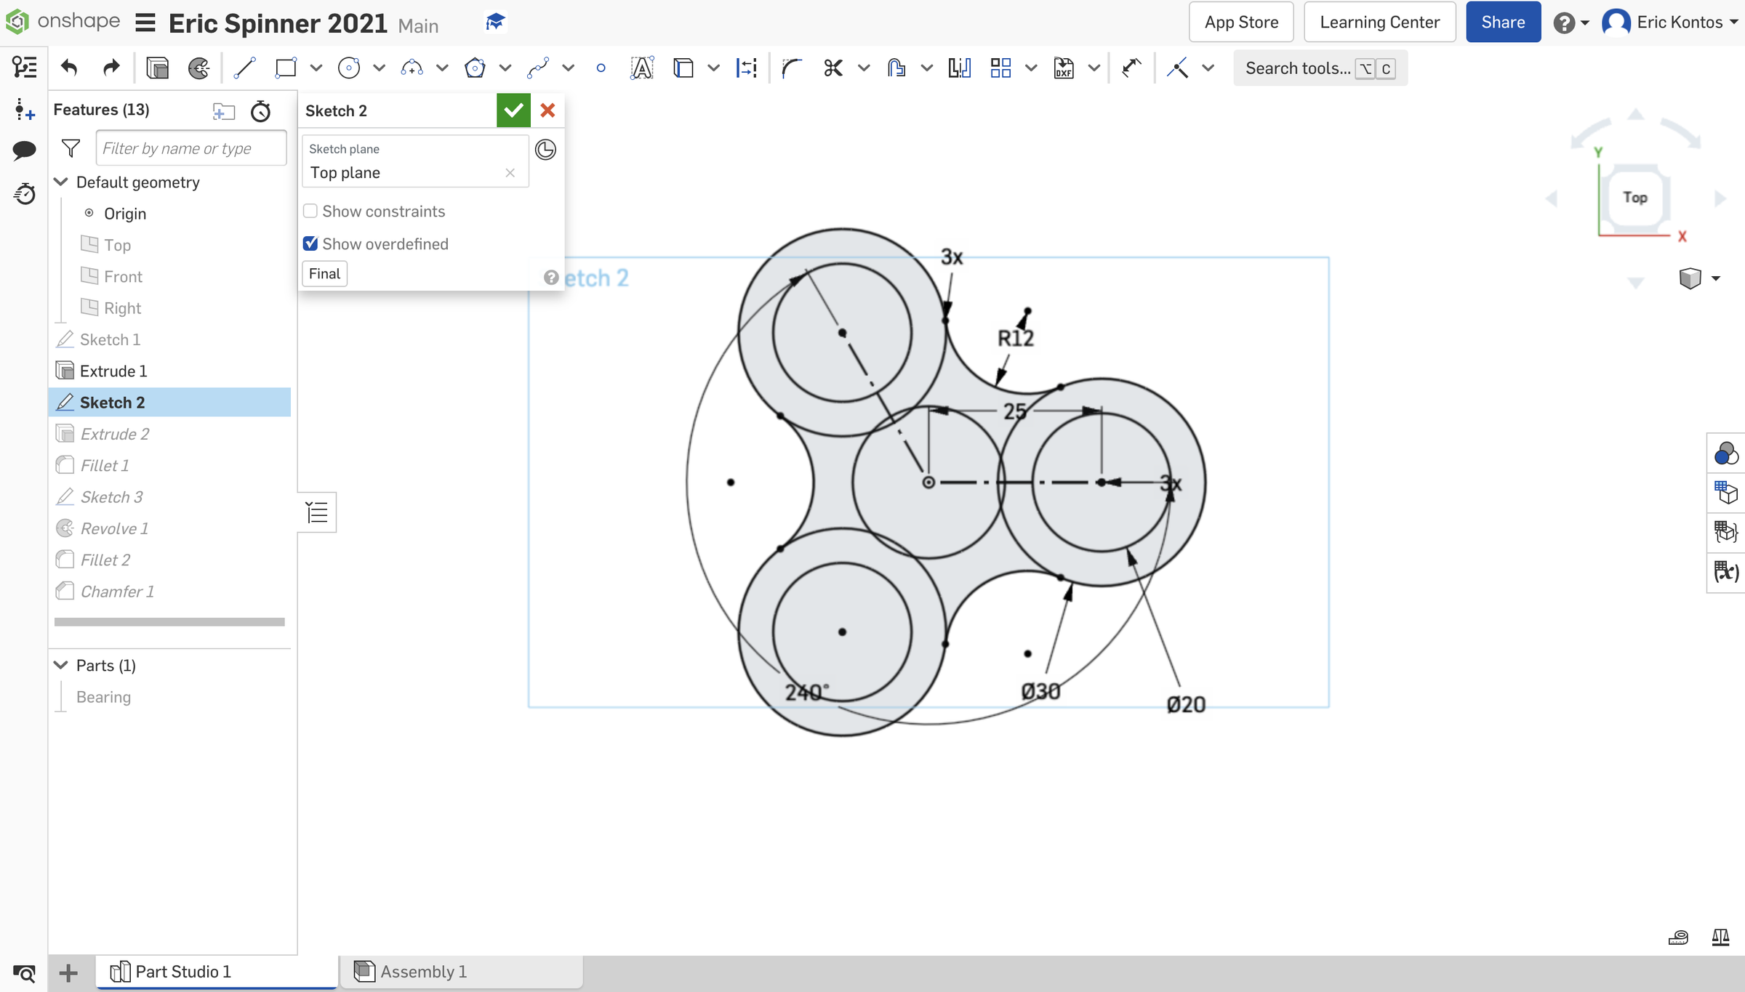Image resolution: width=1745 pixels, height=992 pixels.
Task: Open the Learning Center
Action: (x=1379, y=22)
